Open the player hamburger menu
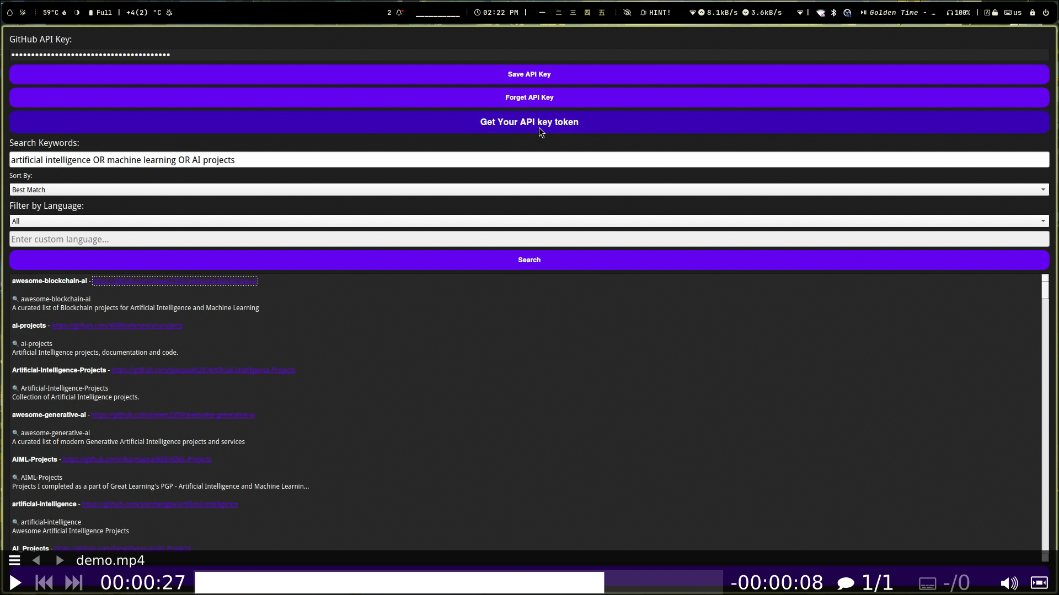This screenshot has height=595, width=1059. pos(15,560)
